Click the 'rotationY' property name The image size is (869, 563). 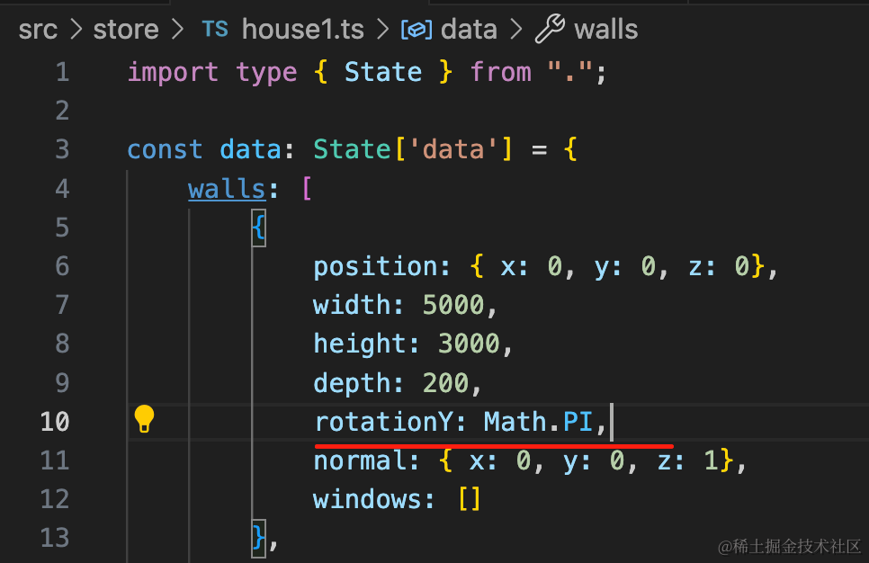[384, 422]
